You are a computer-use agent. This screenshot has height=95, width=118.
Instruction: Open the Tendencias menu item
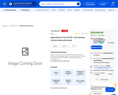tap(111, 10)
